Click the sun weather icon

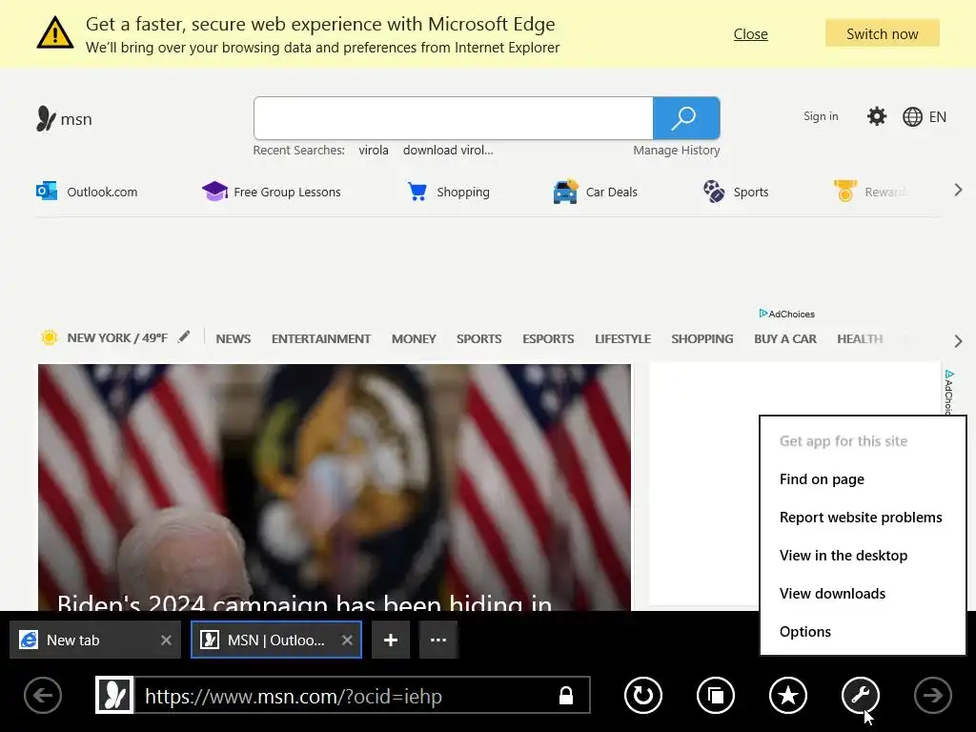coord(50,337)
